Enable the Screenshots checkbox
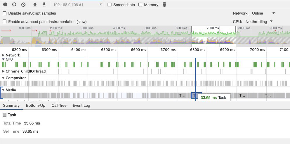This screenshot has height=144, width=290. point(110,5)
